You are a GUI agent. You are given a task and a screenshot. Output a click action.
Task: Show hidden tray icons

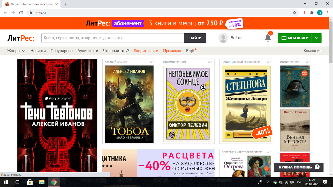tap(268, 182)
